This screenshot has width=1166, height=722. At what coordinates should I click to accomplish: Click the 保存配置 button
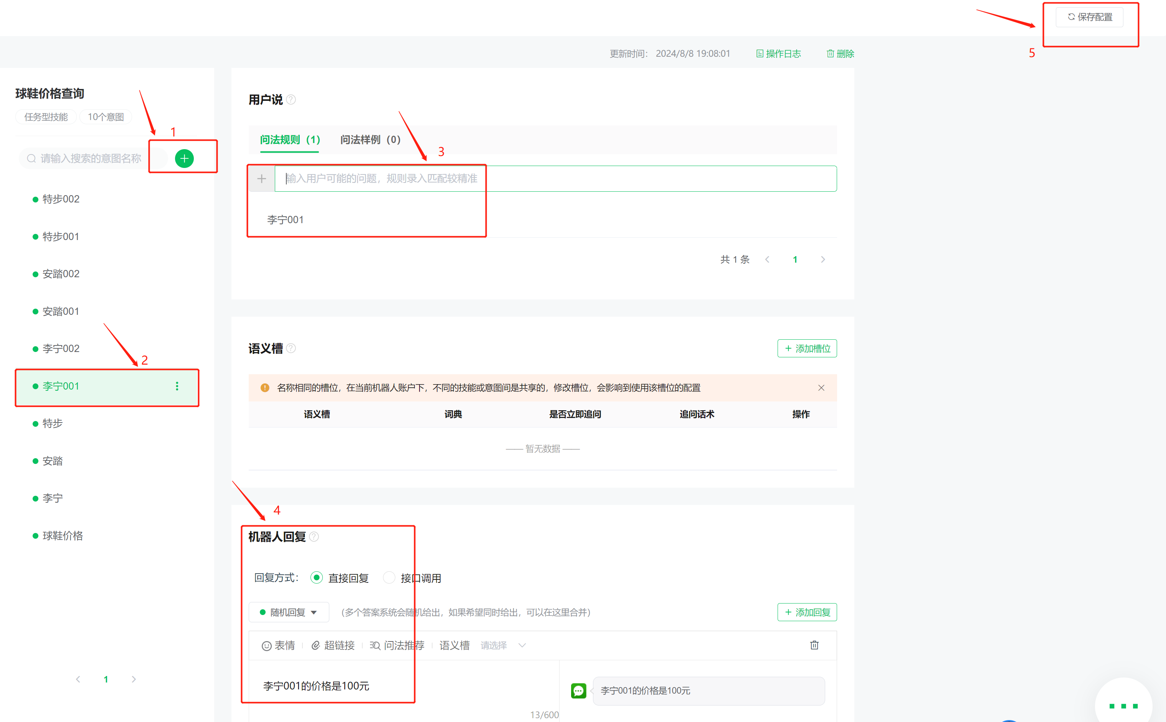1090,17
